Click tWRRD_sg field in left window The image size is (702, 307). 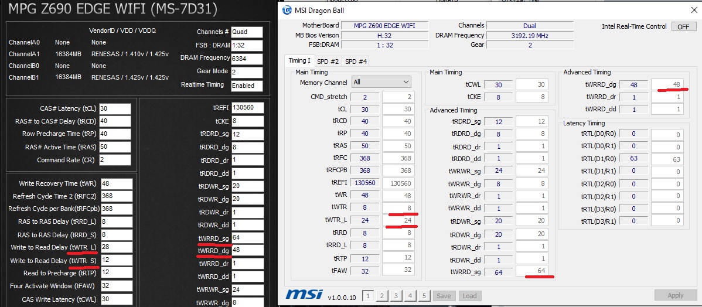point(247,238)
